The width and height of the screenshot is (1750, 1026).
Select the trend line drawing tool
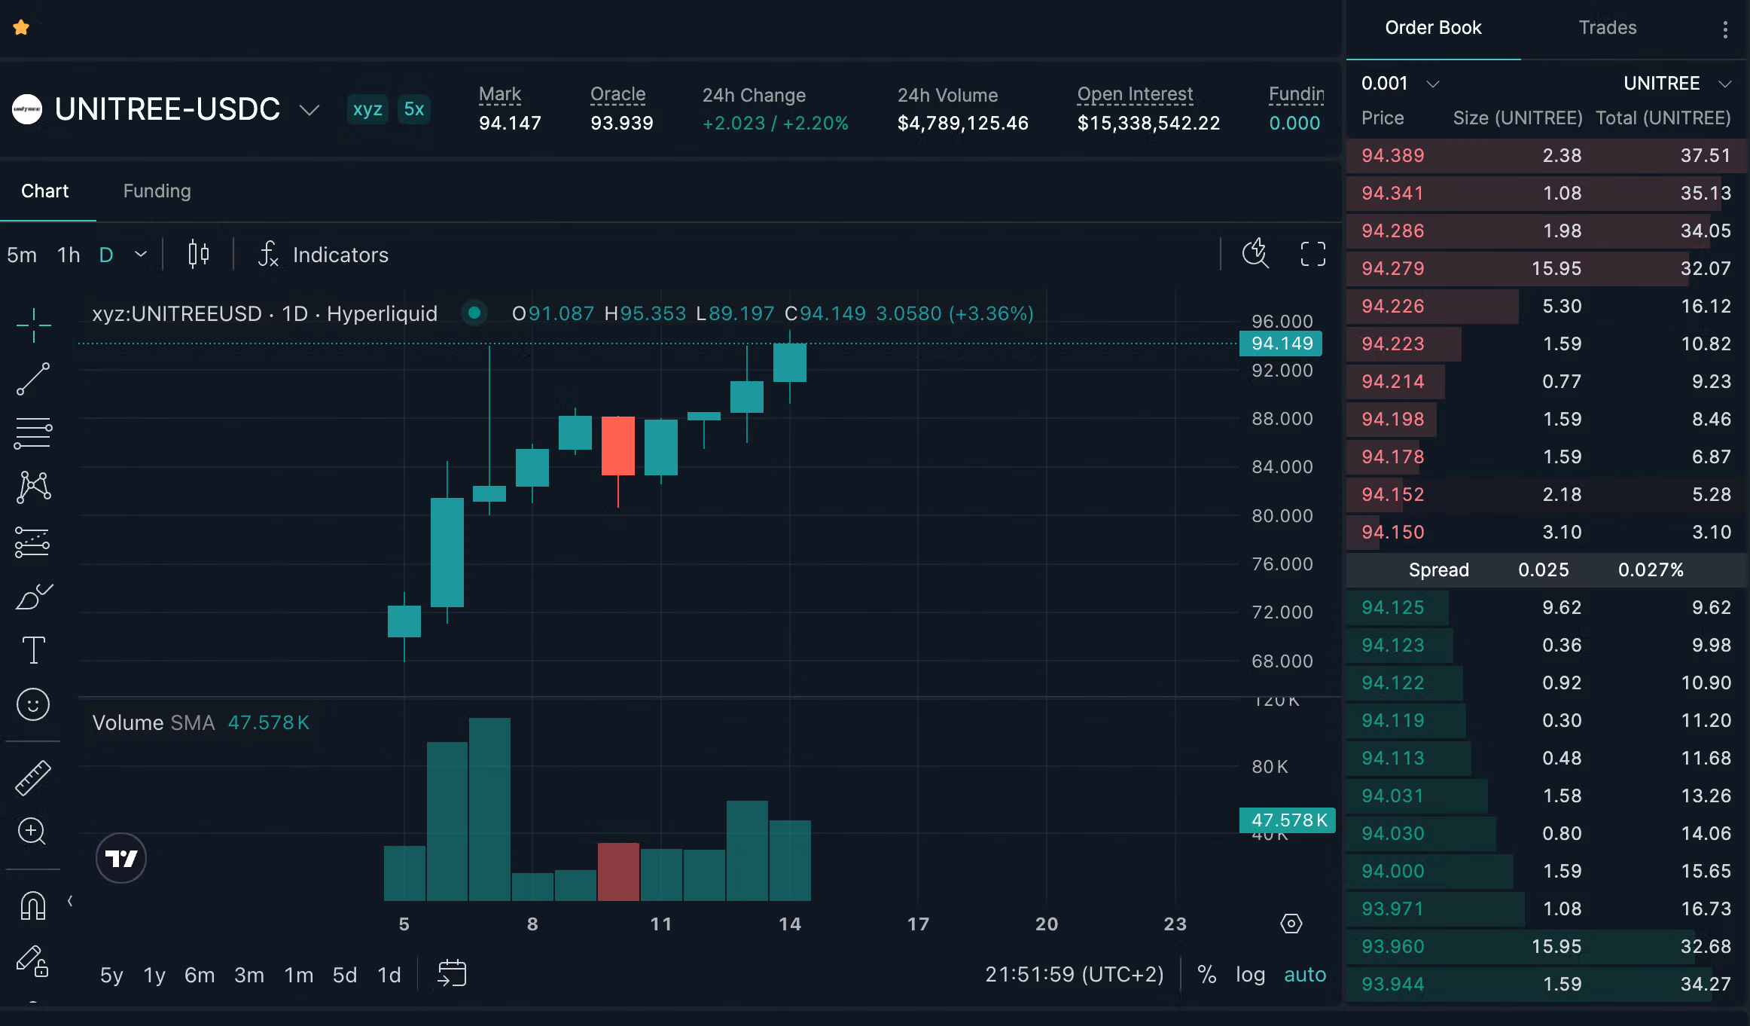point(33,379)
